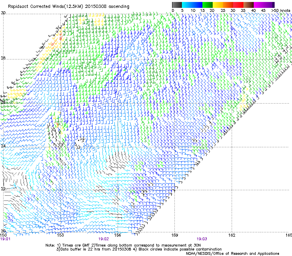Click the latitude axis label "22"
The width and height of the screenshot is (292, 256).
[3, 189]
